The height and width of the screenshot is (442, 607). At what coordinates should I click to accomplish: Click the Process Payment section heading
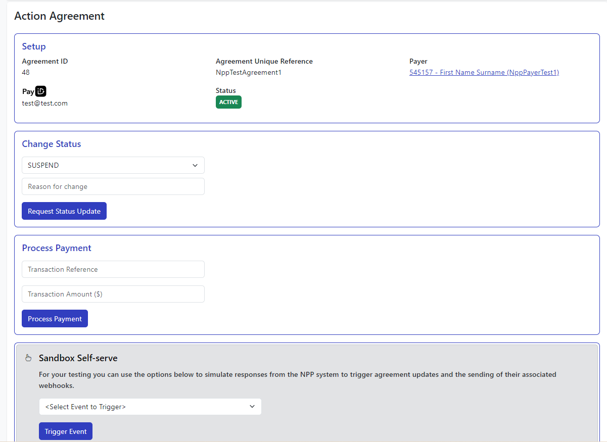point(57,248)
